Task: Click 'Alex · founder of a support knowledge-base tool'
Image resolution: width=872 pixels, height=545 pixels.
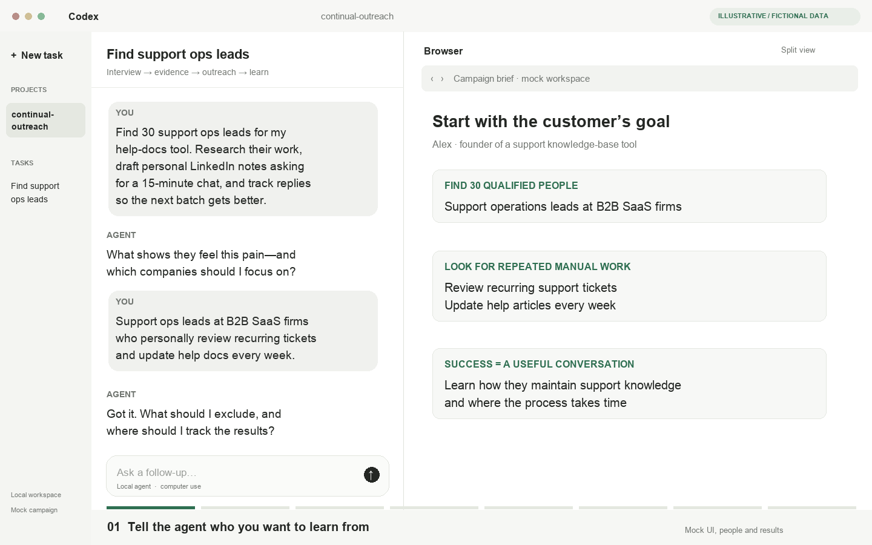Action: (534, 144)
